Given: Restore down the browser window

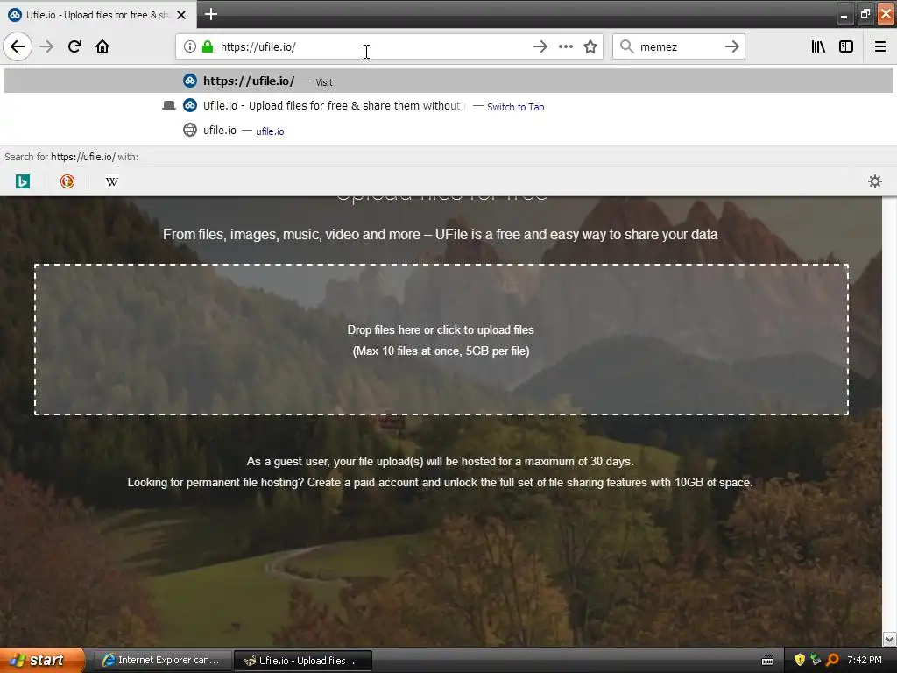Looking at the screenshot, I should 865,14.
